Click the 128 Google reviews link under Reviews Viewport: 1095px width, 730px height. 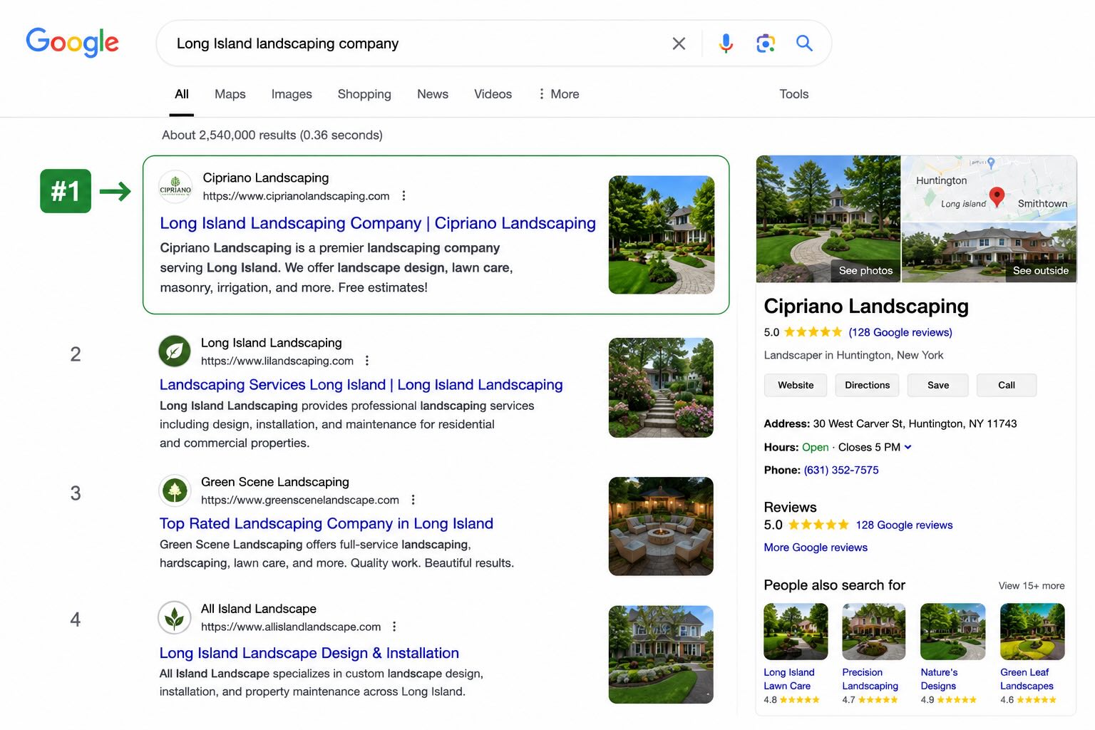click(x=904, y=525)
